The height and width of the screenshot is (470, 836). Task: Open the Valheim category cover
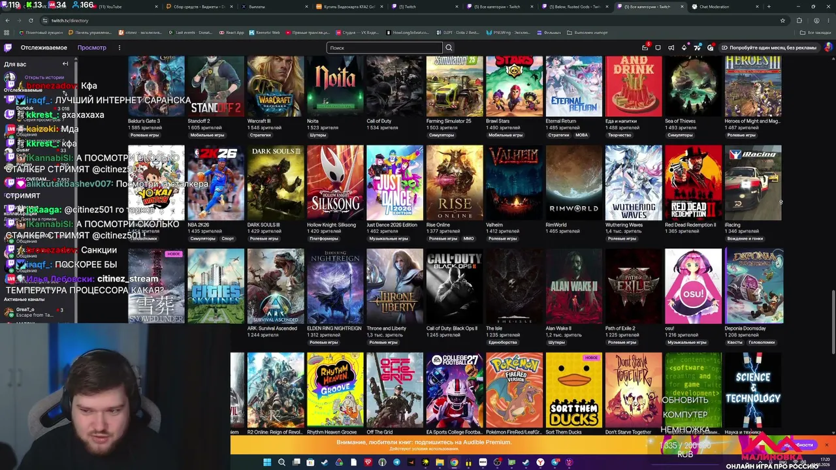click(x=514, y=183)
